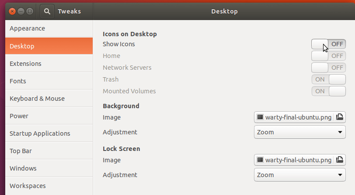Toggle the Mounted Volumes switch
This screenshot has width=355, height=195.
(x=328, y=91)
